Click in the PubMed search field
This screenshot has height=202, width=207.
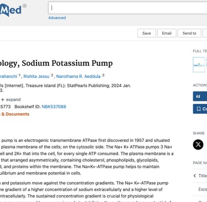tap(128, 8)
